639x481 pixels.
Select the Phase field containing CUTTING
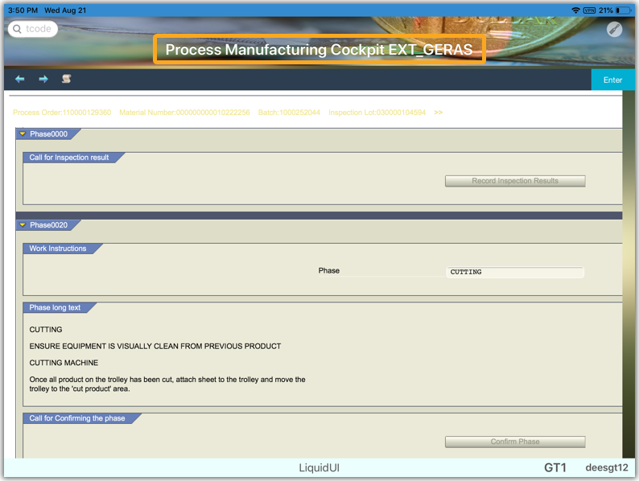click(515, 273)
